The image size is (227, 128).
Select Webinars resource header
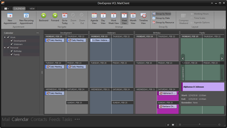coord(111,33)
